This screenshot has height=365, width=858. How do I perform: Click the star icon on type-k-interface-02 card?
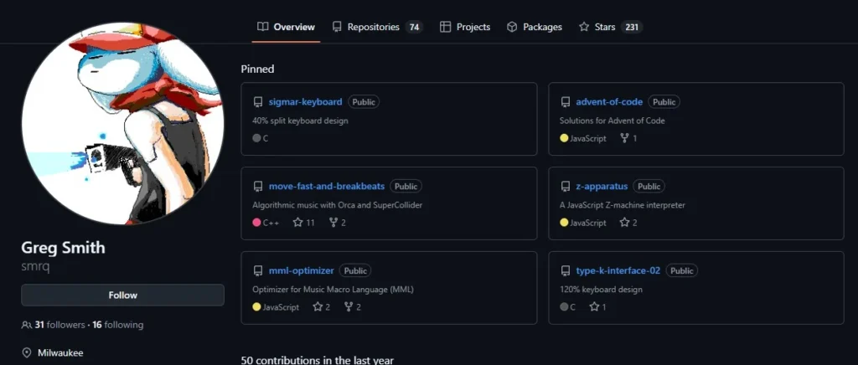pyautogui.click(x=594, y=307)
